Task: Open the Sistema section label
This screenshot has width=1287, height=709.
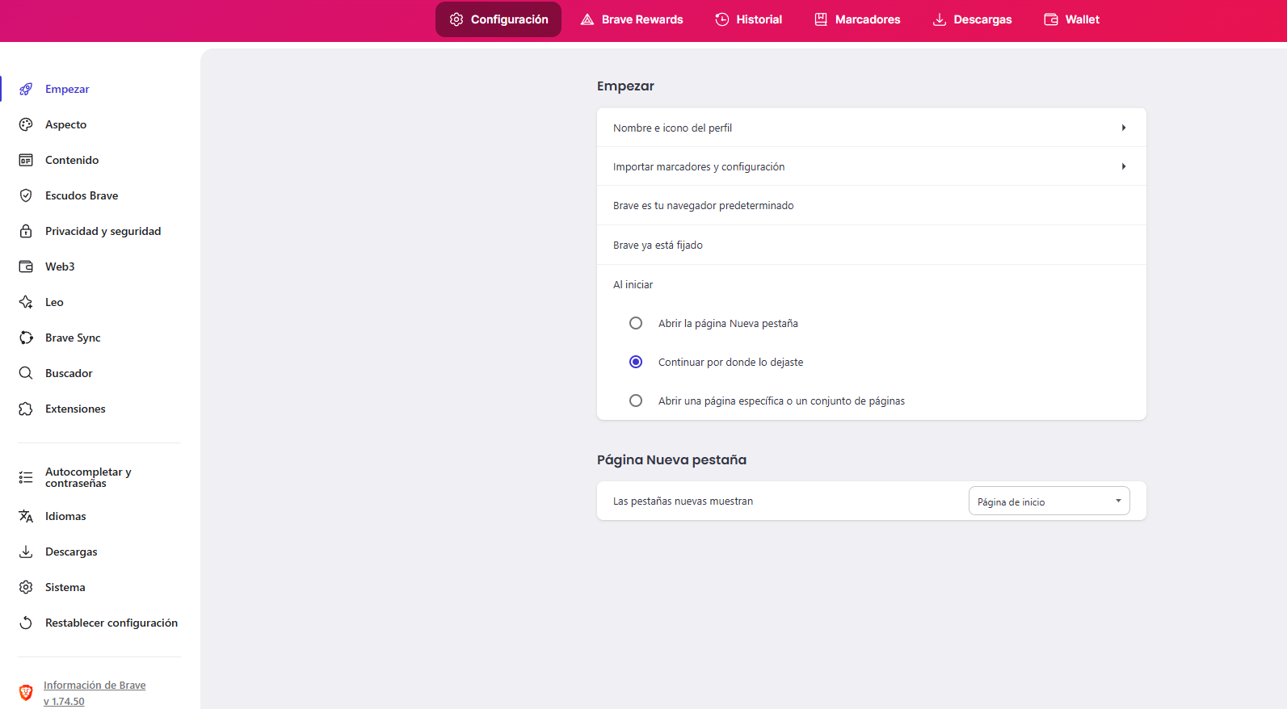Action: tap(65, 587)
